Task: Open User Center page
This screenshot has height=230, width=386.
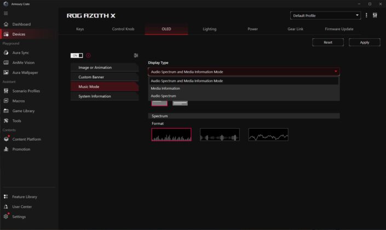Action: click(22, 206)
